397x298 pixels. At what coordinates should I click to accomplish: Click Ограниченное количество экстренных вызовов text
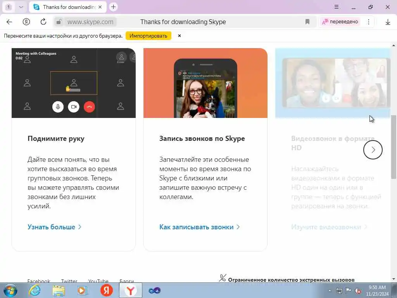(291, 280)
